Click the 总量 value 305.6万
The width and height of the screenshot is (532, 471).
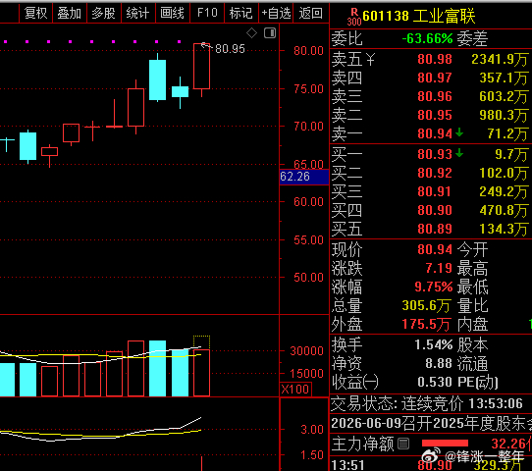427,306
